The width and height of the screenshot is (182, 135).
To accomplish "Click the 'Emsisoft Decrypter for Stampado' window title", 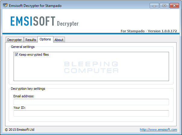I will [x=35, y=6].
